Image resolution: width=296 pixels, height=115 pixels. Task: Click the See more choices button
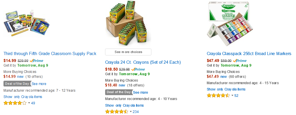coord(128,52)
